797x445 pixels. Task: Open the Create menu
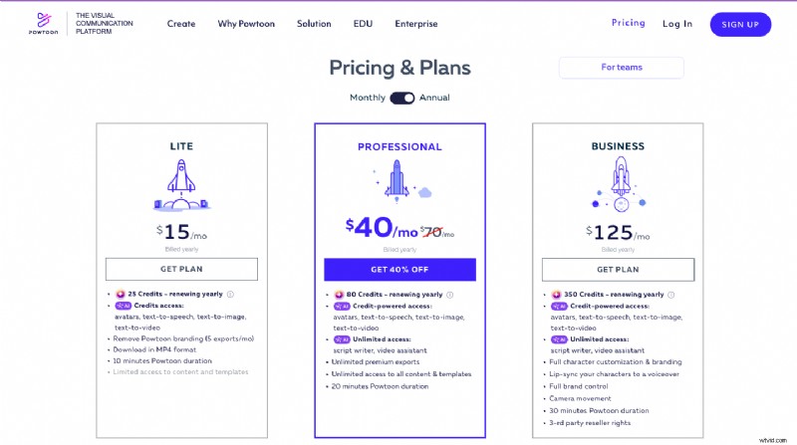(x=181, y=24)
